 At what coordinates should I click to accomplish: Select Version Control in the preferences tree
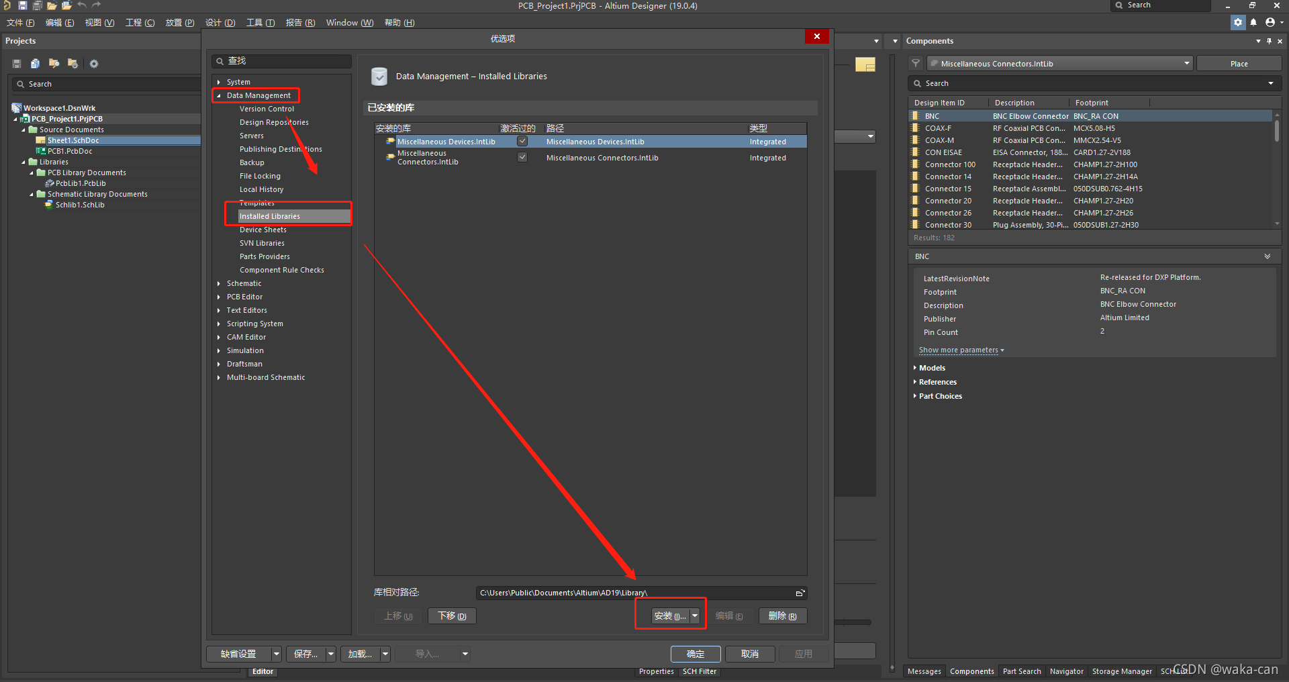[267, 109]
